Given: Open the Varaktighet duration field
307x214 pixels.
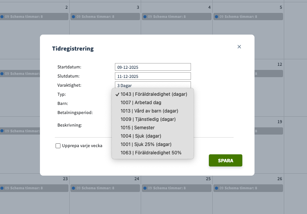Looking at the screenshot, I should coord(153,86).
